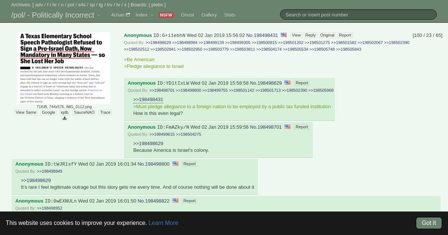Search the image on SauceNAO
Screen dimensions: 448x235
click(x=84, y=112)
